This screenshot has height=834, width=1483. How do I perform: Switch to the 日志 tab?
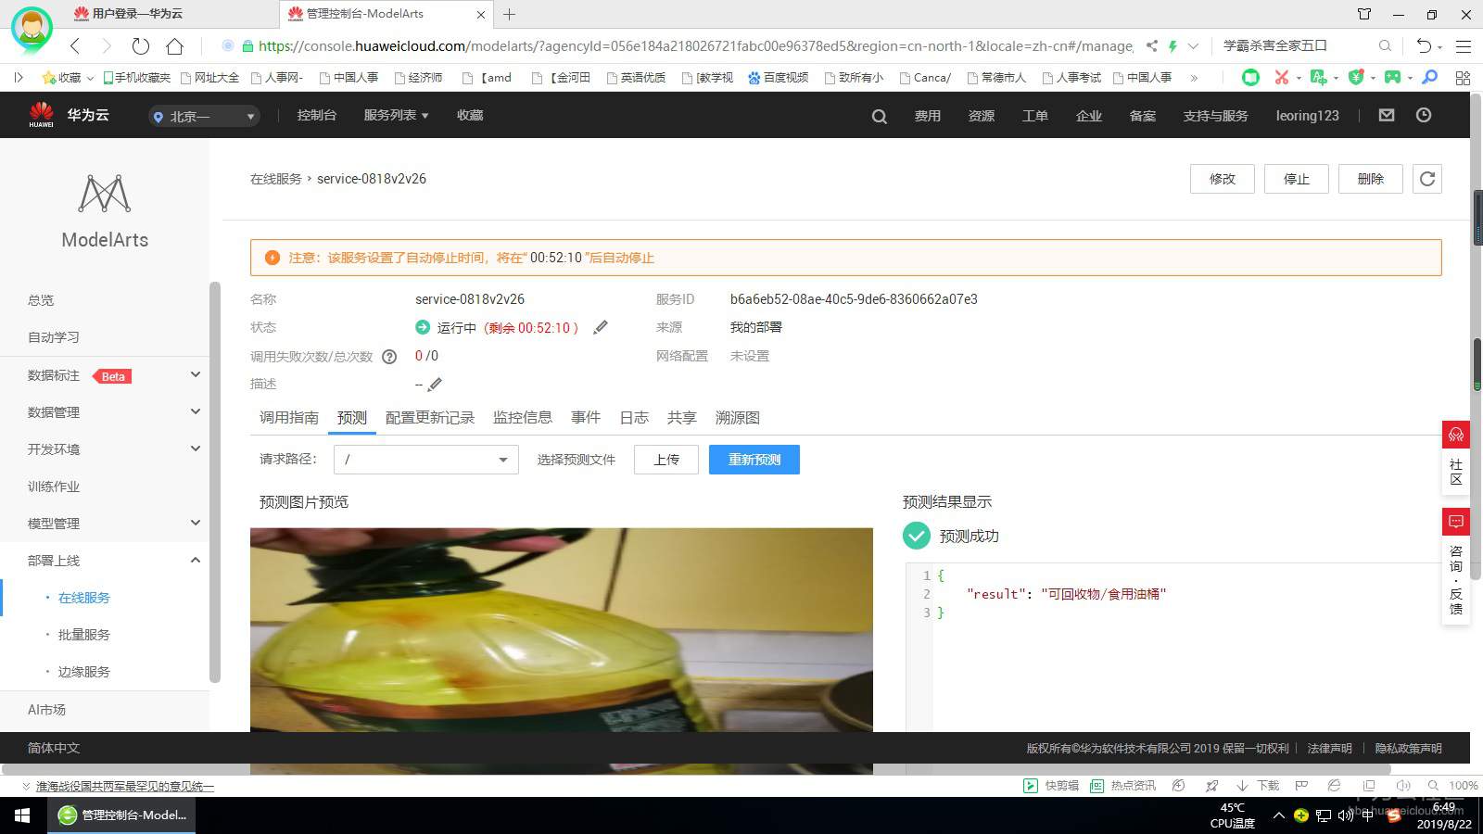point(633,417)
